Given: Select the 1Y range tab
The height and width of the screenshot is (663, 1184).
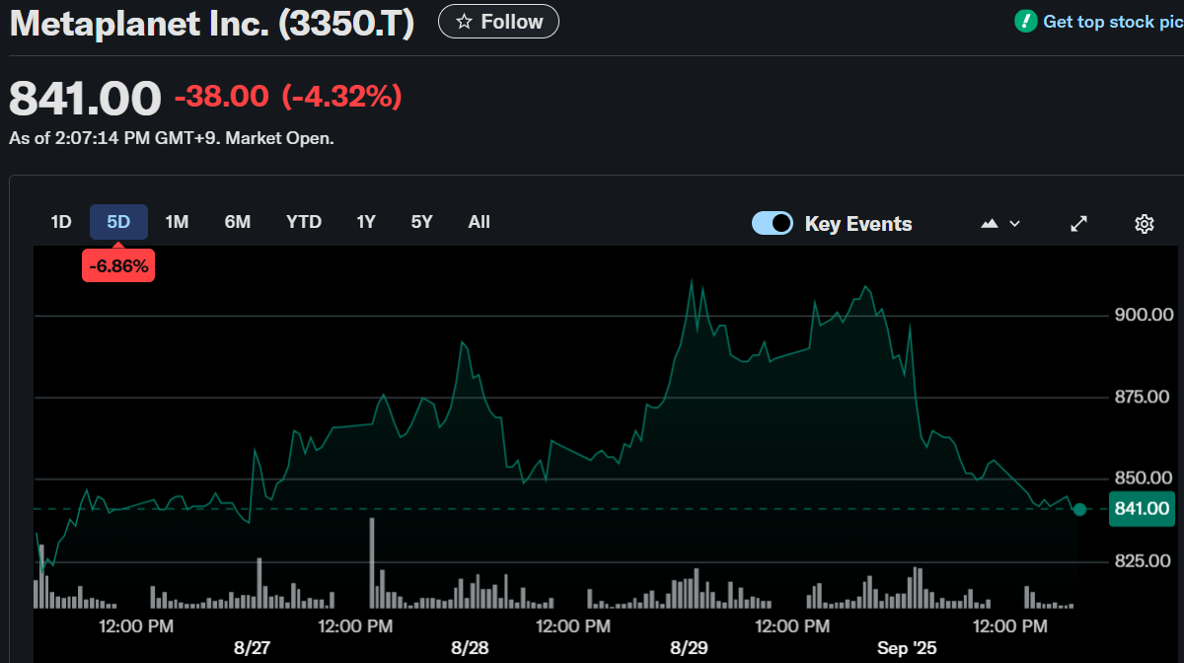Looking at the screenshot, I should point(366,222).
